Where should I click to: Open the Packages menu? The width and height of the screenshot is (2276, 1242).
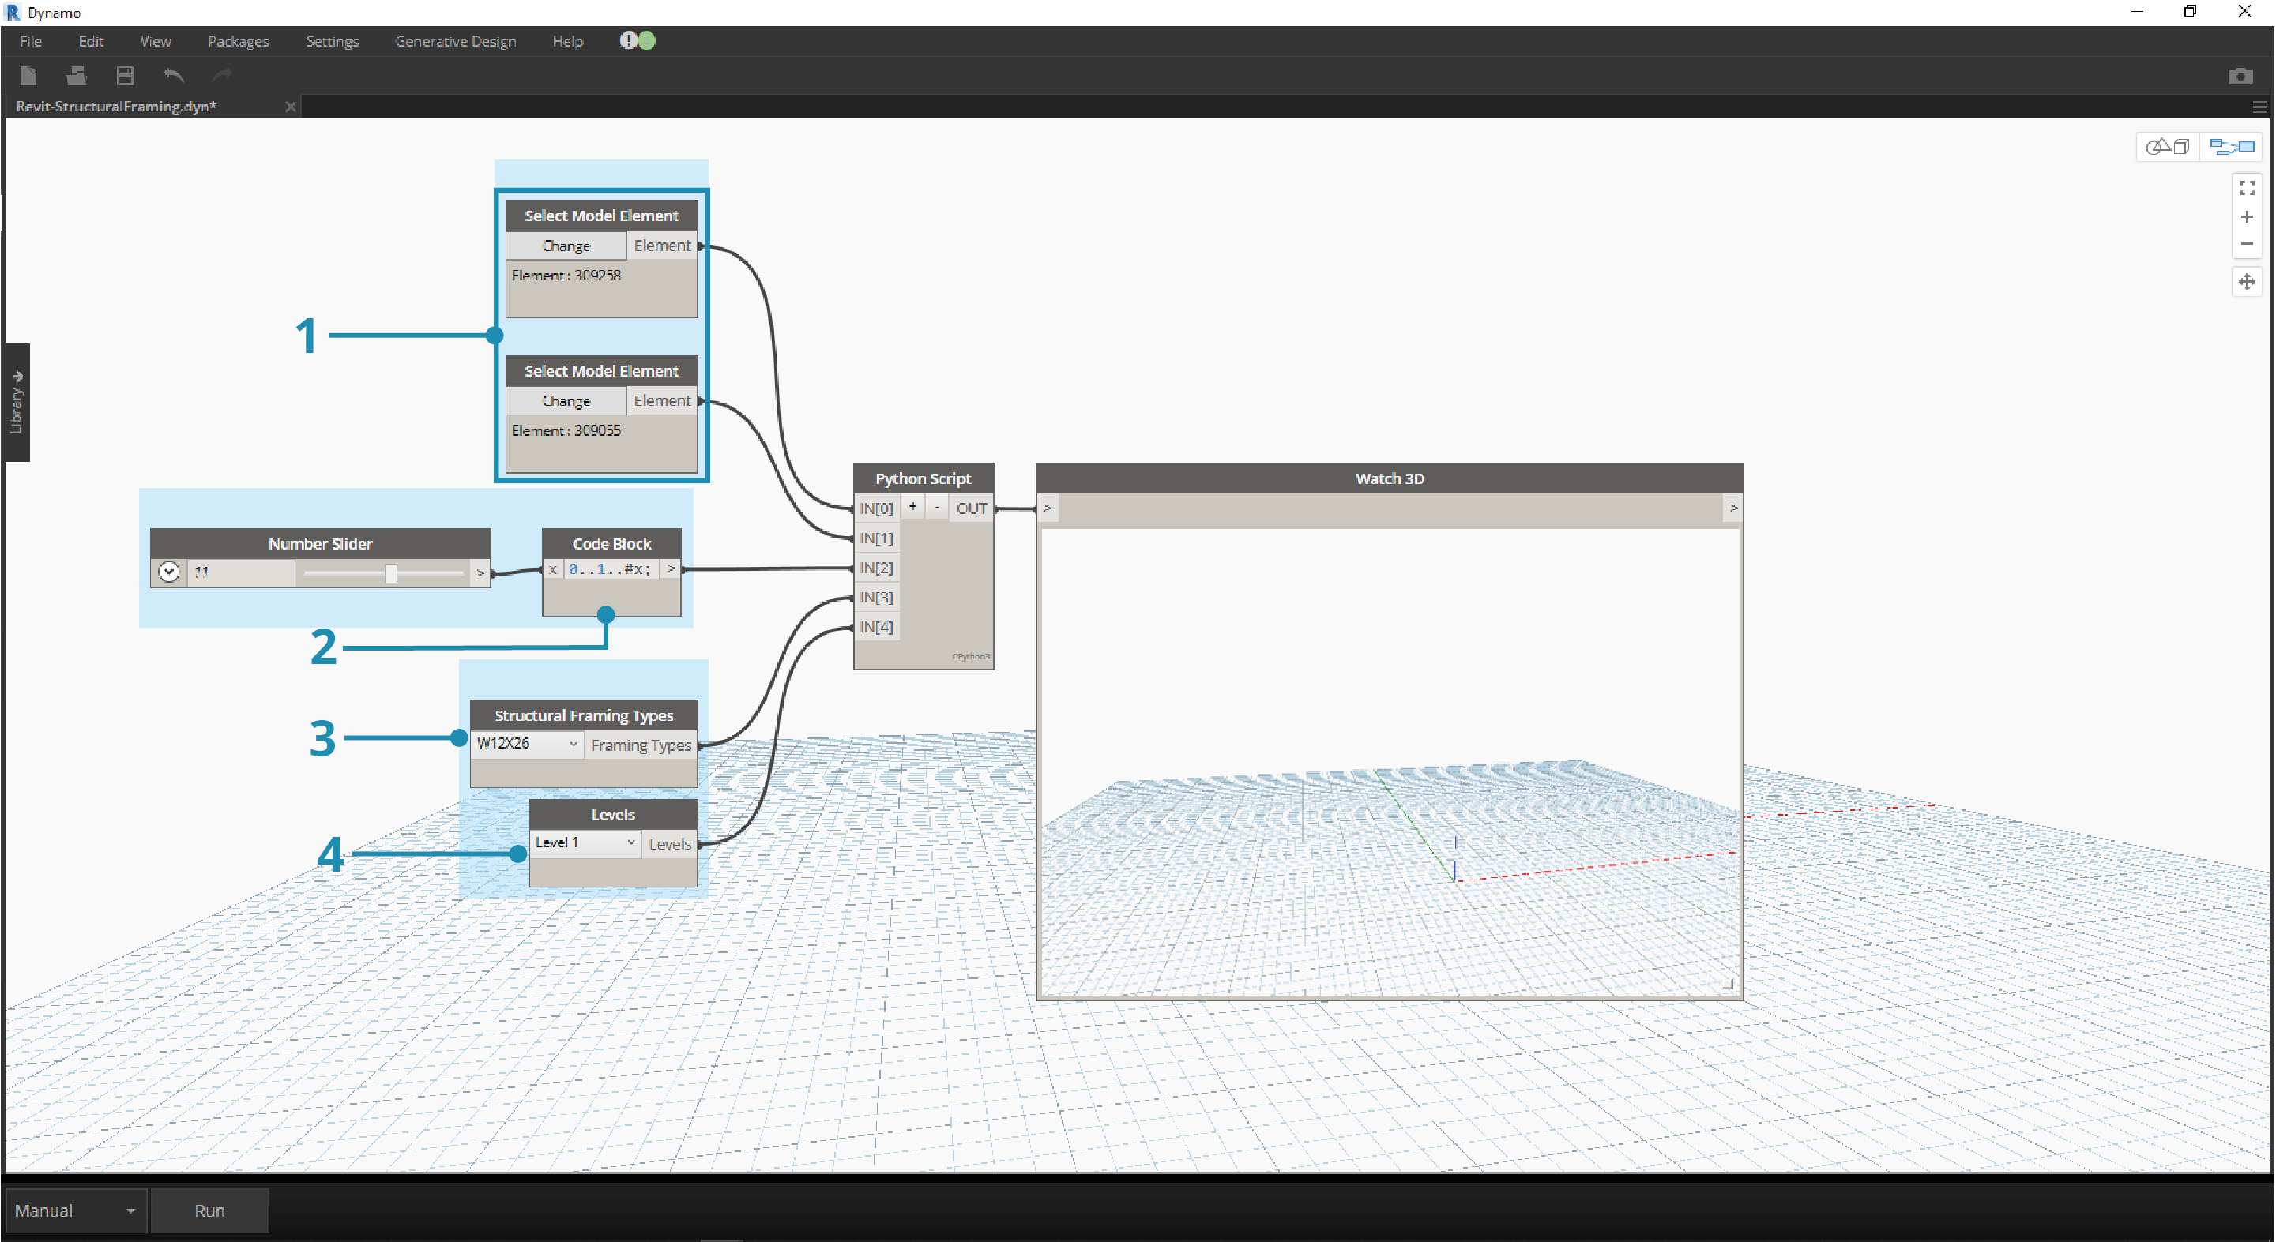238,40
